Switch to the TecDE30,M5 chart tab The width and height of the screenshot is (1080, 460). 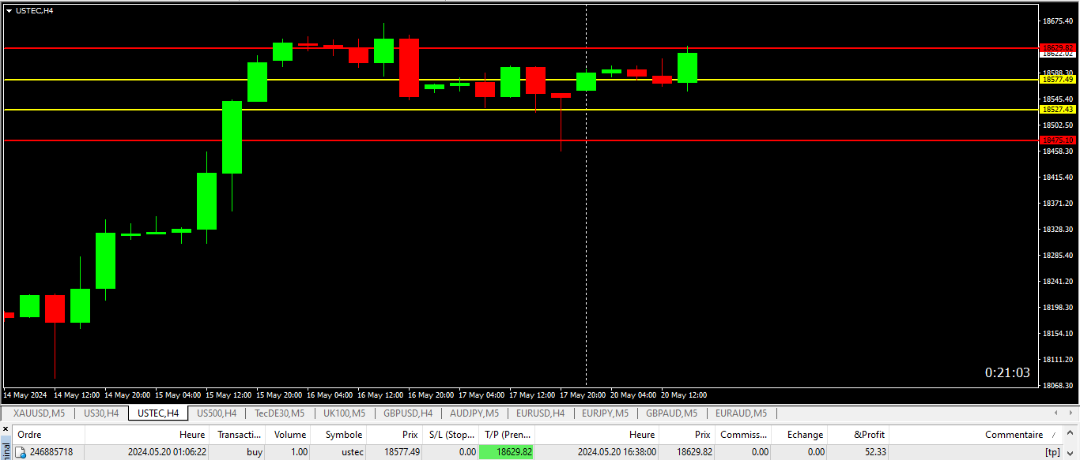pyautogui.click(x=279, y=413)
